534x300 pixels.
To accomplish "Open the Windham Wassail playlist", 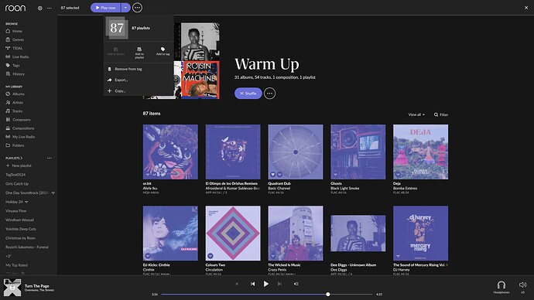I will 20,220.
